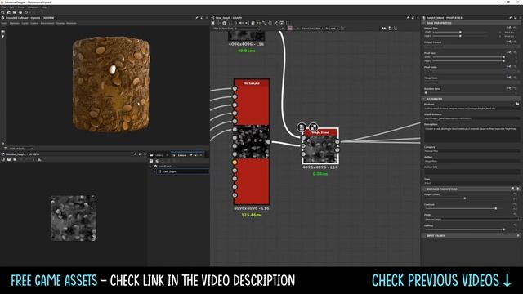The width and height of the screenshot is (523, 294).
Task: Click the undo arrow in main toolbar
Action: 26,12
